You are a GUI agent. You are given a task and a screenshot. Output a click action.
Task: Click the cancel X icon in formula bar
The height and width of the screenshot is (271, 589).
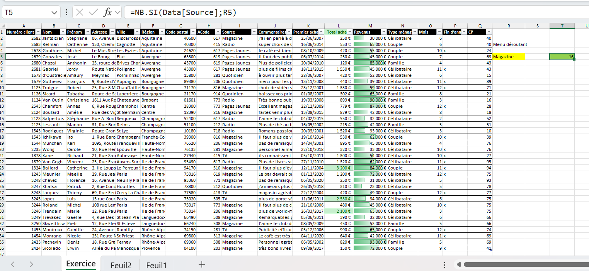pyautogui.click(x=80, y=12)
